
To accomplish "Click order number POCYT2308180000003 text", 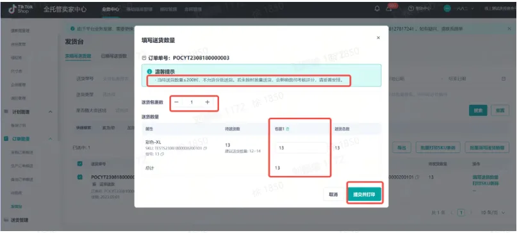I will coord(201,58).
